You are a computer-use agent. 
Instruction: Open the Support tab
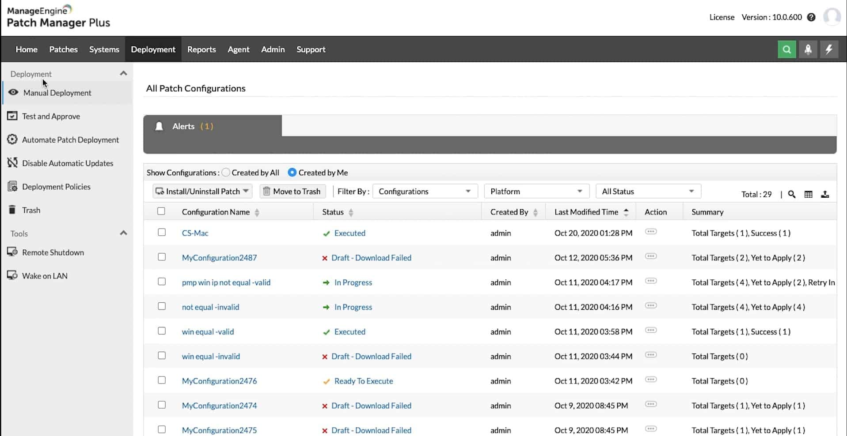click(x=311, y=49)
